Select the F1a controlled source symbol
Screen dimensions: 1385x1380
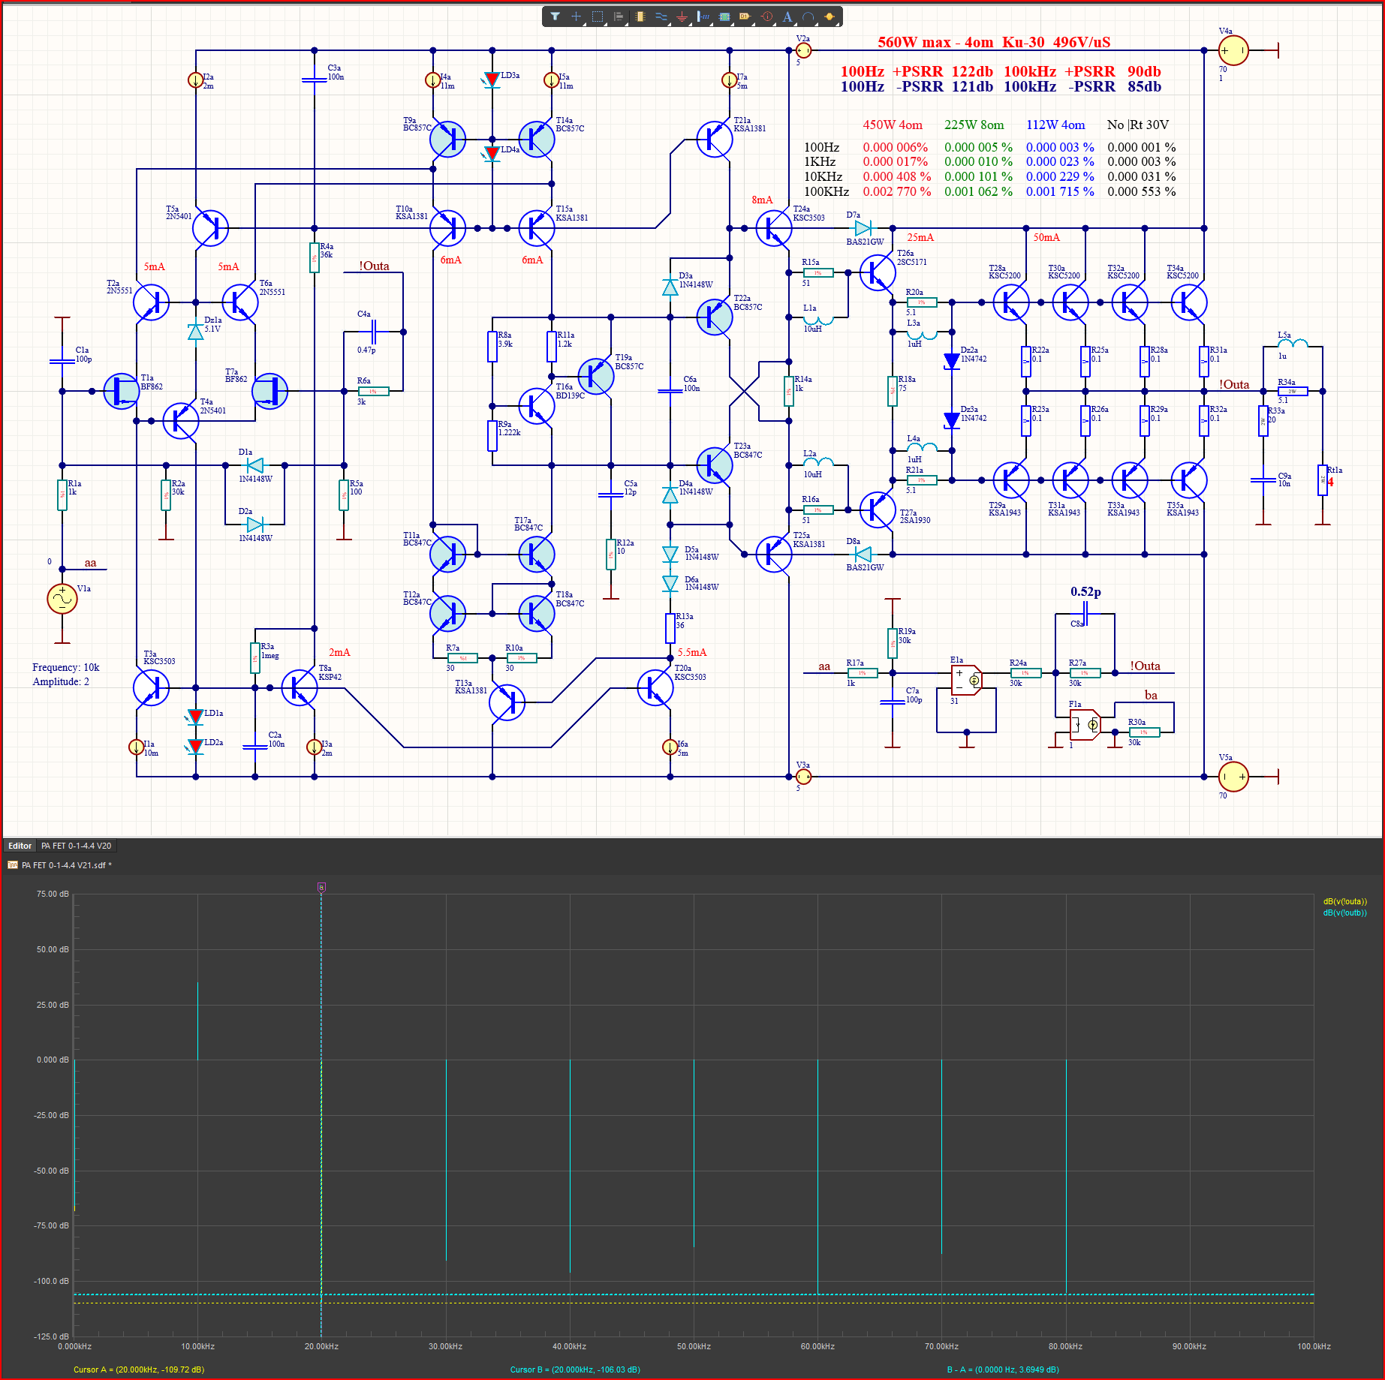click(x=1085, y=725)
